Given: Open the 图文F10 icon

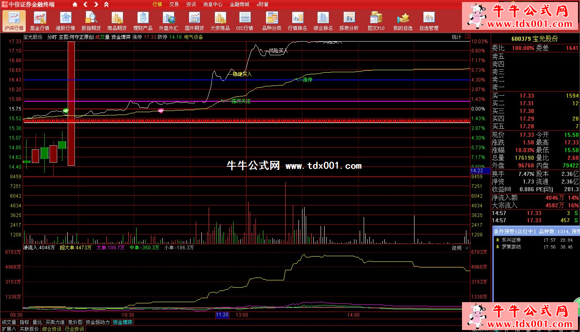Looking at the screenshot, I should pos(376,21).
